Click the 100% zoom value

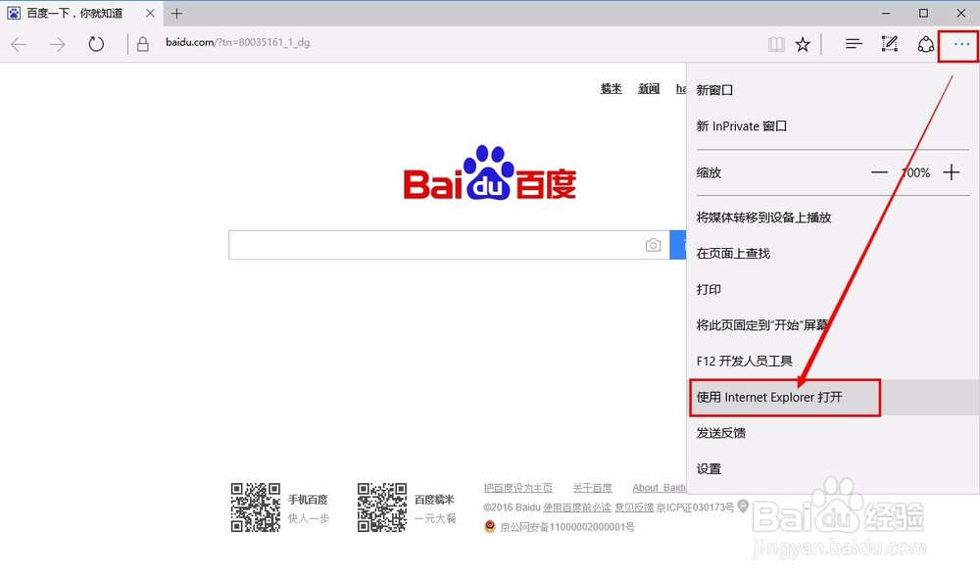pyautogui.click(x=915, y=173)
